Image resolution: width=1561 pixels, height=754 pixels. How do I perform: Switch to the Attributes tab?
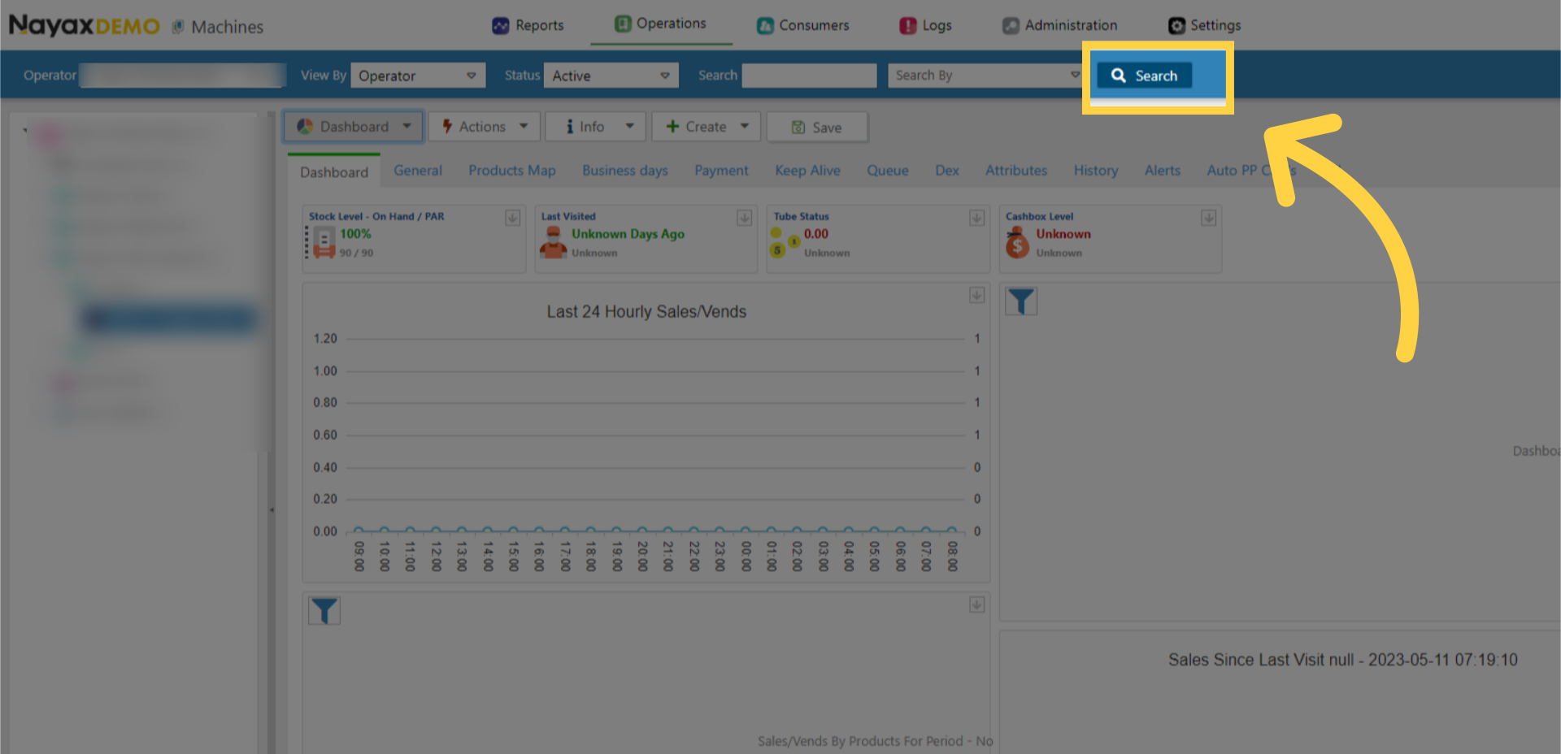pos(1016,171)
